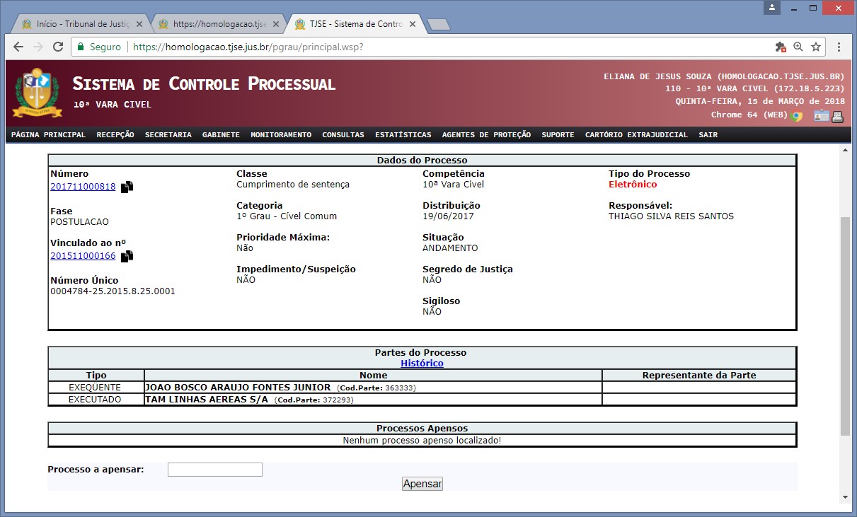Copy process number 201711000818 with copy icon
This screenshot has height=517, width=857.
(127, 187)
